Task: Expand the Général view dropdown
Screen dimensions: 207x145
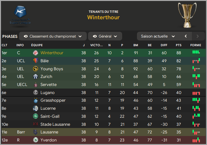Action: [x=105, y=36]
